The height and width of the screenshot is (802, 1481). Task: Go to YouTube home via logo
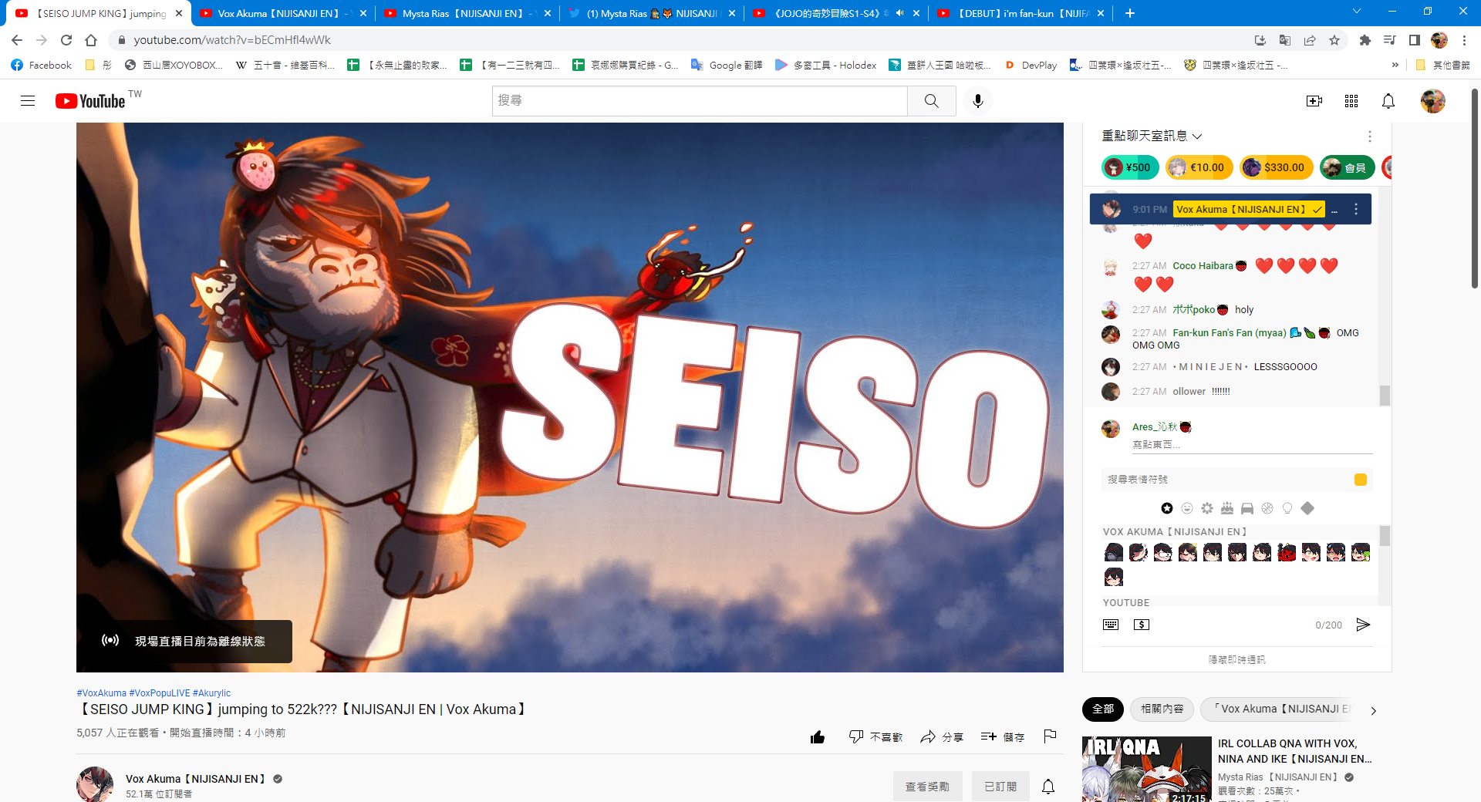click(x=90, y=101)
